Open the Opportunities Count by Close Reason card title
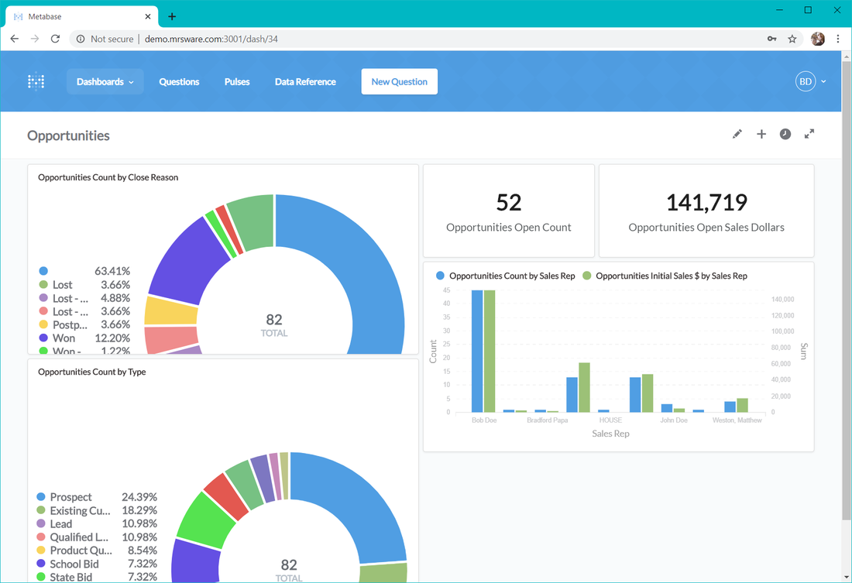Image resolution: width=852 pixels, height=583 pixels. click(108, 177)
